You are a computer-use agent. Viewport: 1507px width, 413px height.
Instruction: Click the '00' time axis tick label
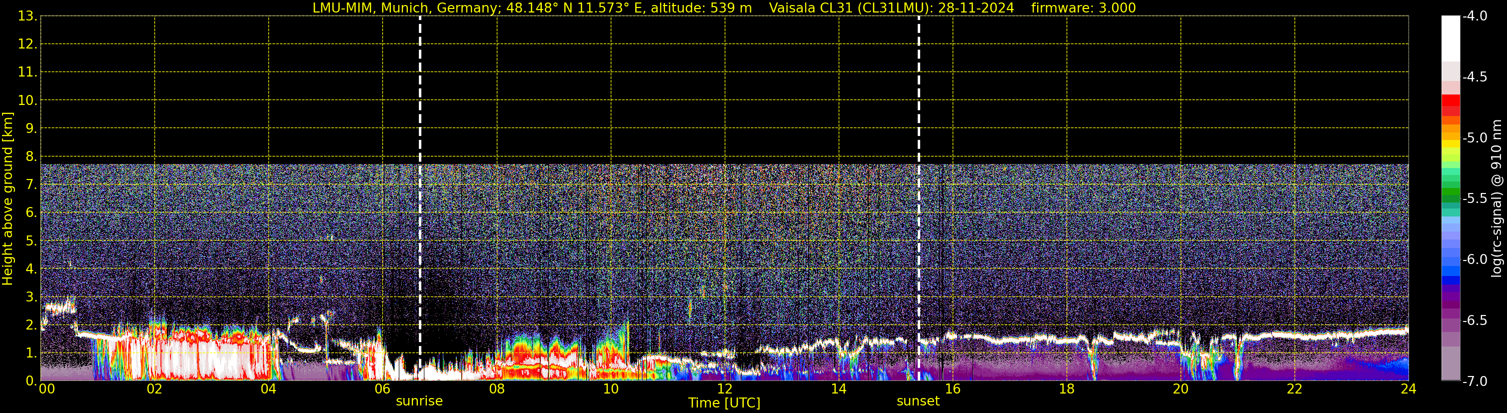pos(47,389)
